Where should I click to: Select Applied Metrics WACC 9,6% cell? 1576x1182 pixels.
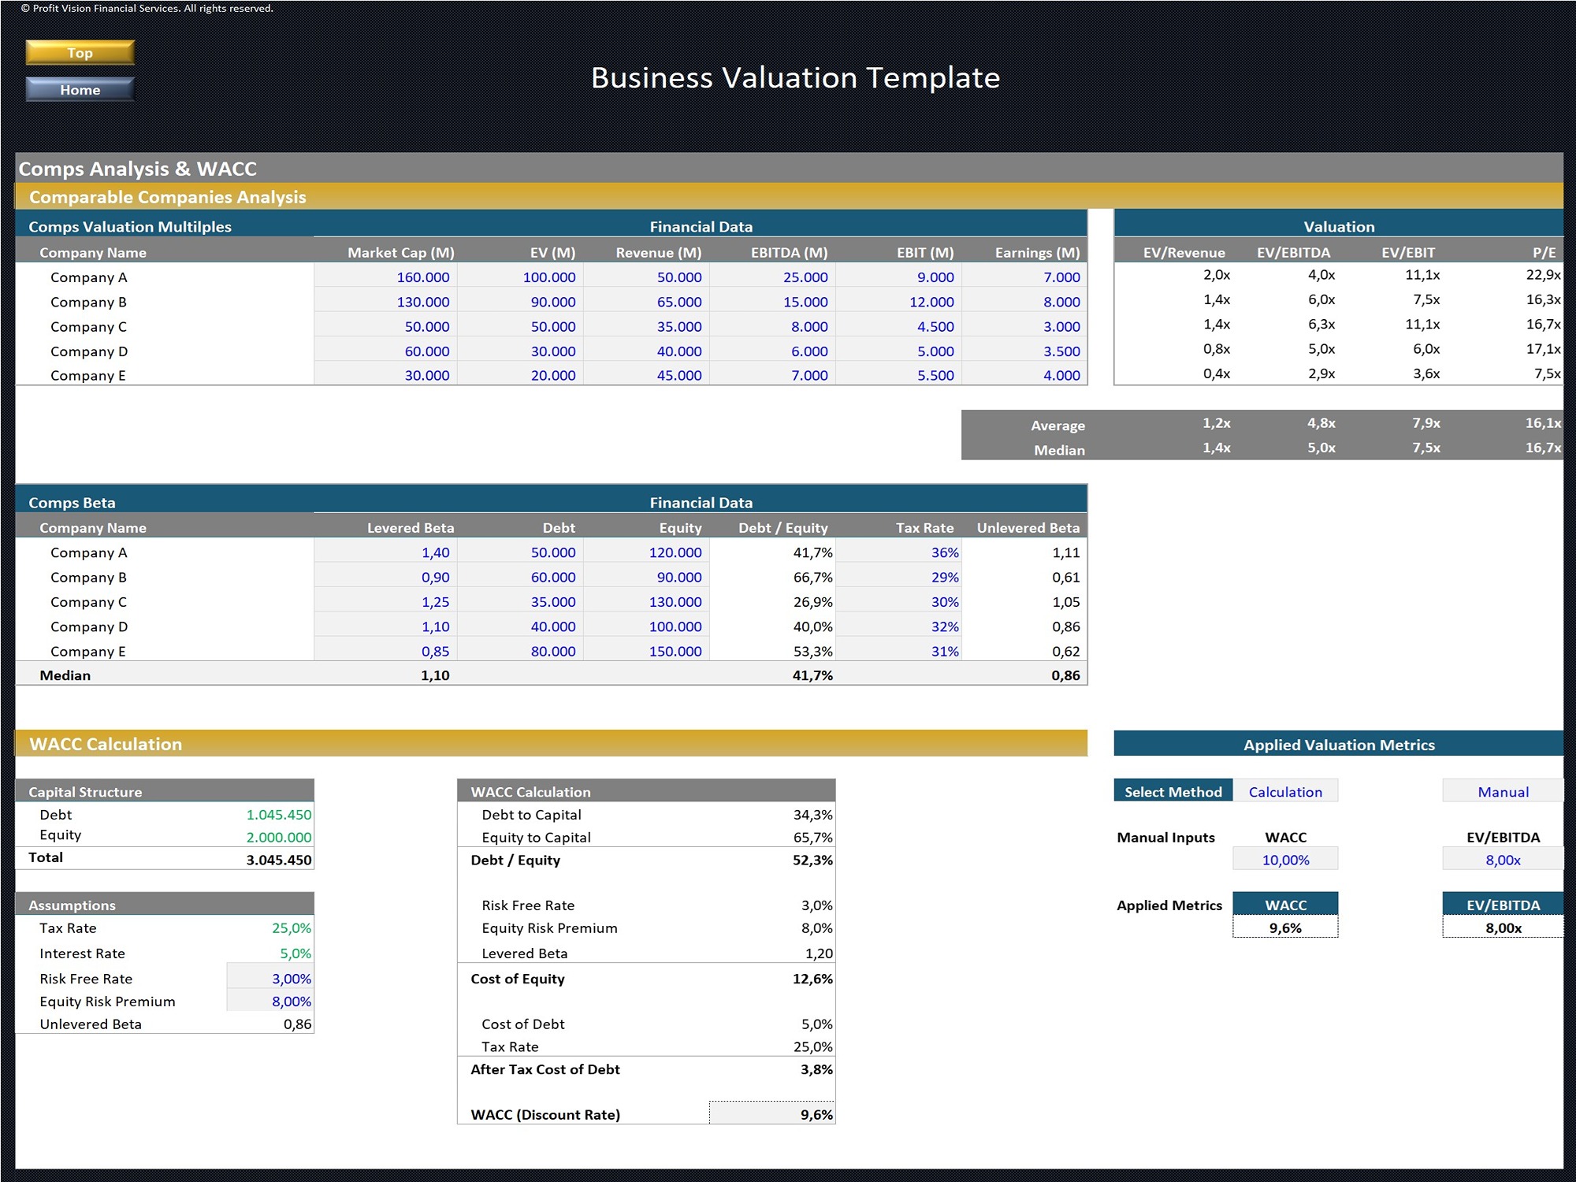(x=1285, y=928)
